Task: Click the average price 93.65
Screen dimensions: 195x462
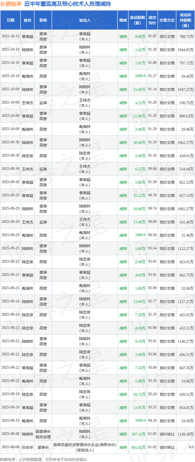Action: (x=152, y=261)
